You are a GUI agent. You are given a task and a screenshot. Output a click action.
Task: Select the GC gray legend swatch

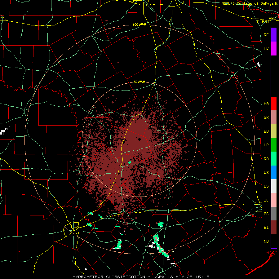point(274,214)
